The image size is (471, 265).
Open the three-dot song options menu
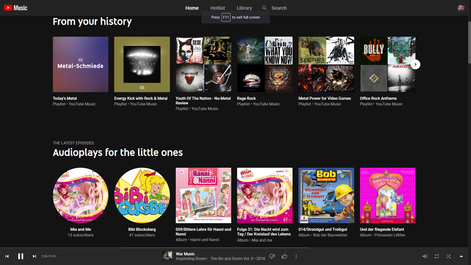[x=296, y=256]
